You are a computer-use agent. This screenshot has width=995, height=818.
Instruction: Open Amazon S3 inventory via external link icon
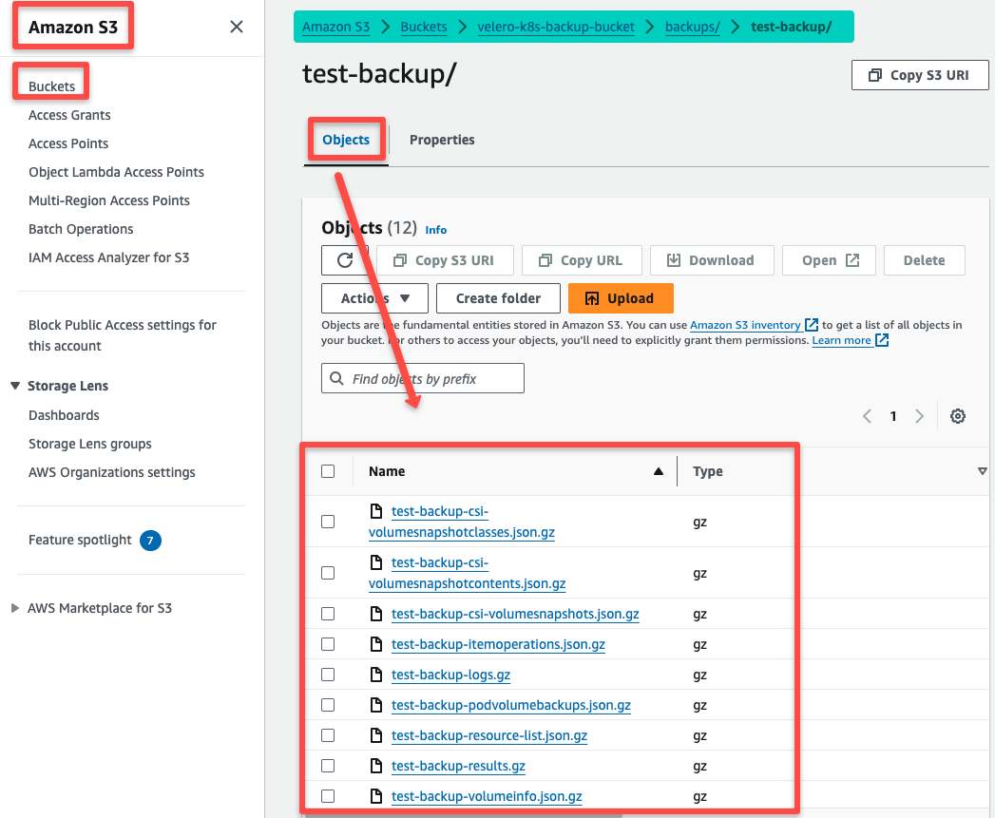click(813, 325)
